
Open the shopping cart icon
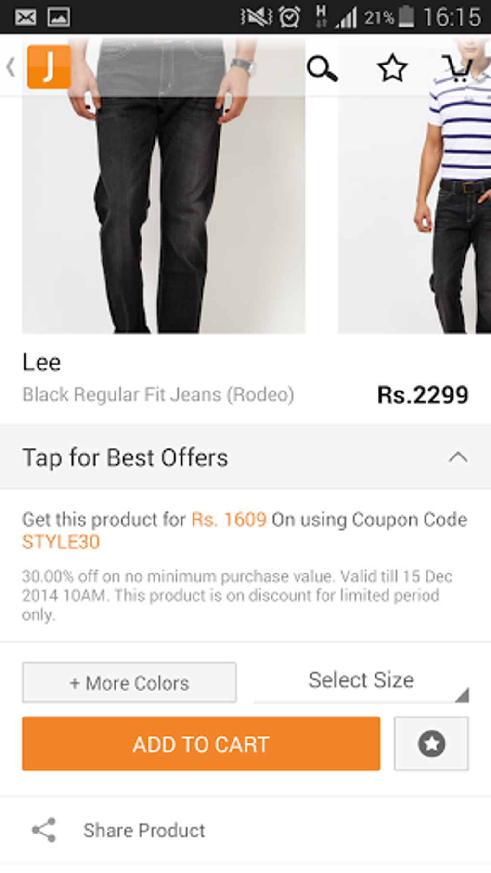click(456, 69)
